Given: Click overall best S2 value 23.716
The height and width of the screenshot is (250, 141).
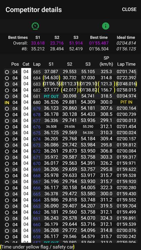Looking at the screenshot, I should [x=57, y=43].
